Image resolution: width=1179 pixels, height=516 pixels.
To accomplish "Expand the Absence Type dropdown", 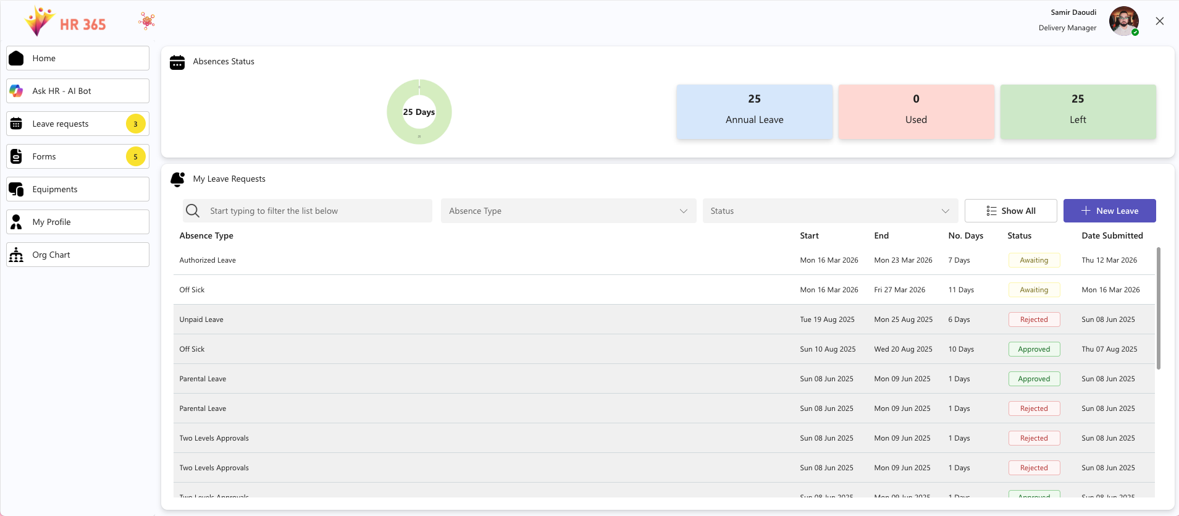I will click(x=568, y=211).
